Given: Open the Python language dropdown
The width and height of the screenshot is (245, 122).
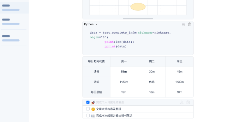Looking at the screenshot, I should click(x=91, y=24).
